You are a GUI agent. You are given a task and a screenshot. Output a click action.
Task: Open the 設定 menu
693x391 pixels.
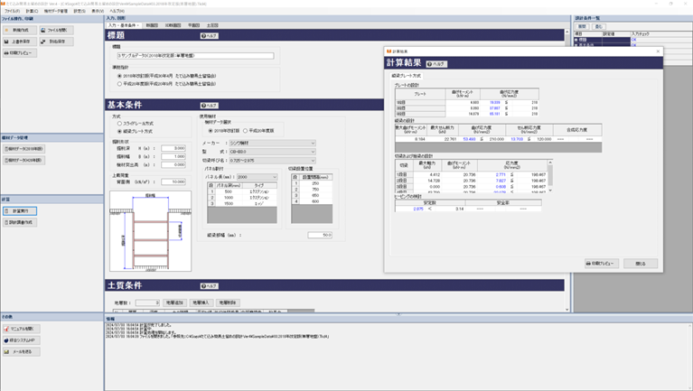(80, 11)
